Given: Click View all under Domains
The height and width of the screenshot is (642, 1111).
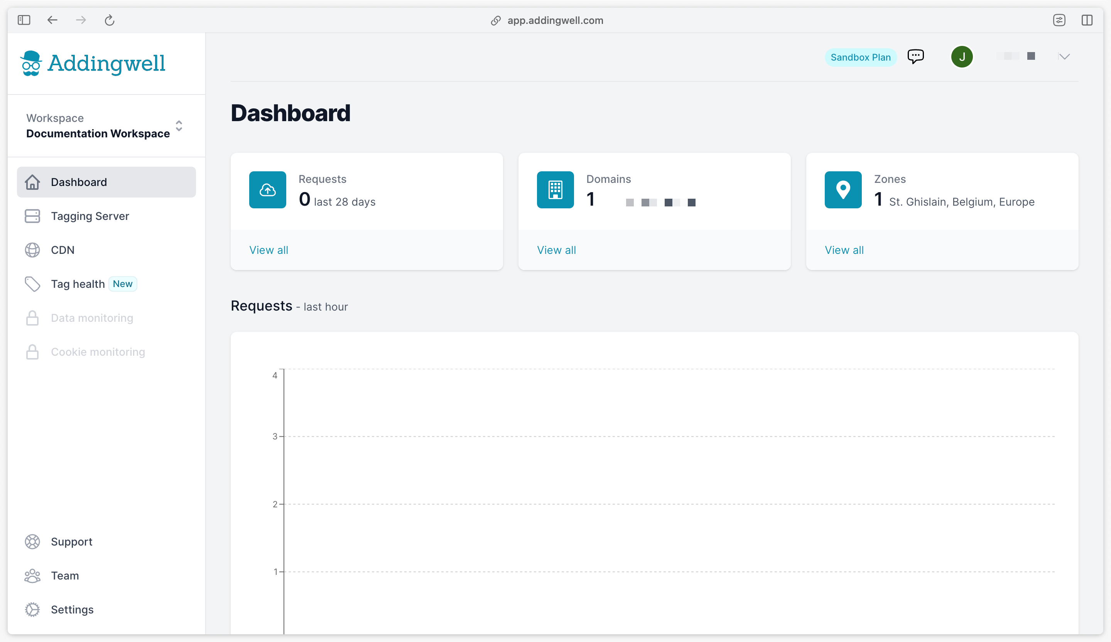Looking at the screenshot, I should [x=556, y=250].
